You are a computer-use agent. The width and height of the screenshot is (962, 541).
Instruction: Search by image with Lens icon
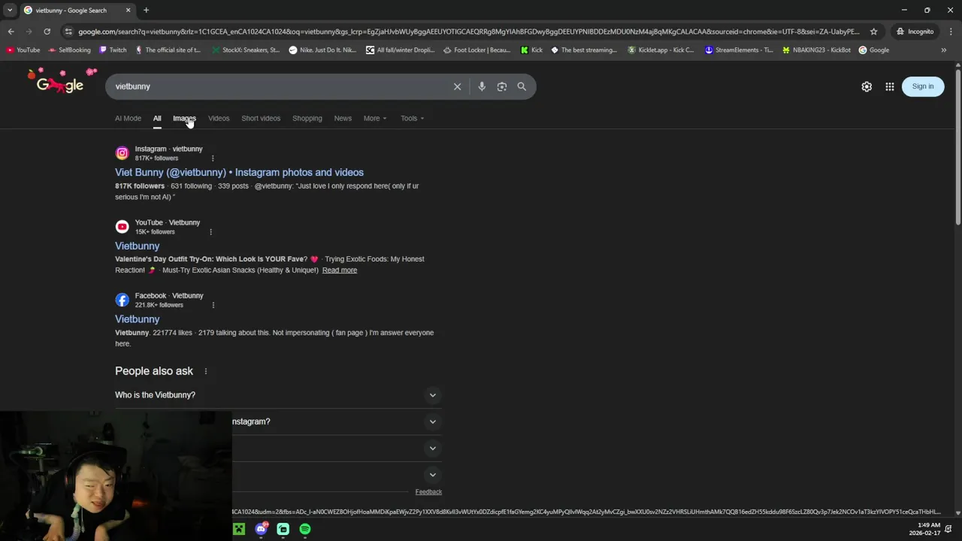502,86
